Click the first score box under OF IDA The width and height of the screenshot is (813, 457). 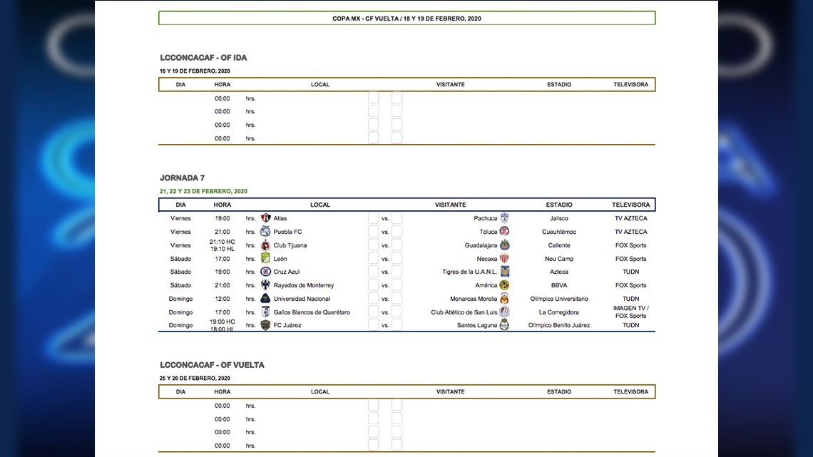pyautogui.click(x=373, y=98)
